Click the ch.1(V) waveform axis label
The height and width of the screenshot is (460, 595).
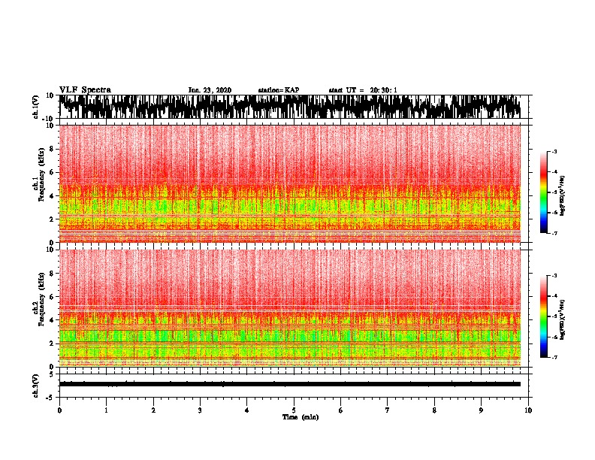[x=36, y=107]
